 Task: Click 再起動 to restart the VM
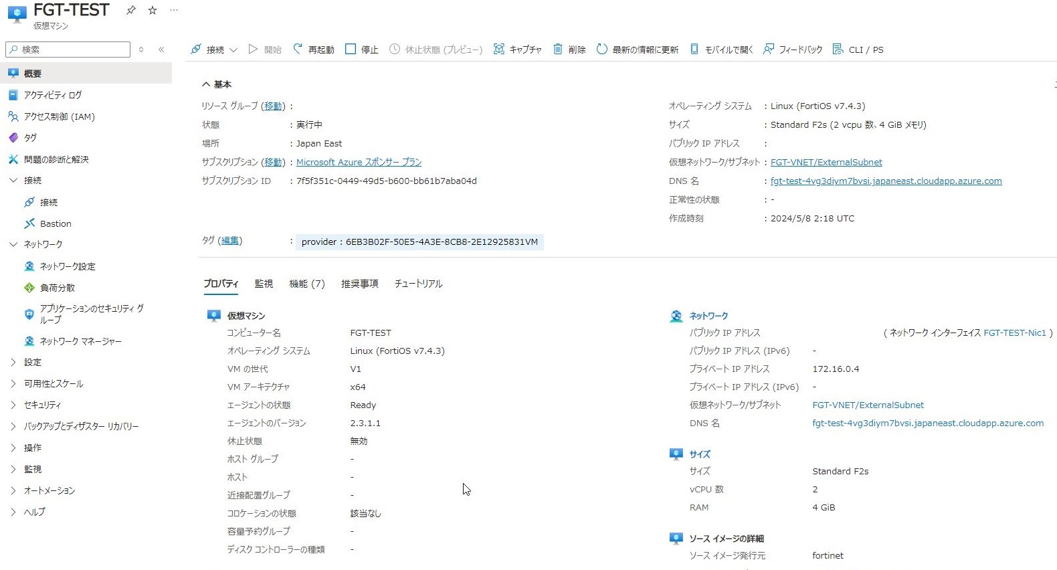314,50
